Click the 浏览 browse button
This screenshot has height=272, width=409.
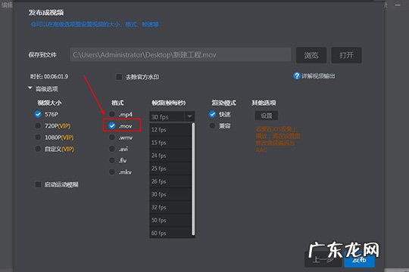pos(311,55)
